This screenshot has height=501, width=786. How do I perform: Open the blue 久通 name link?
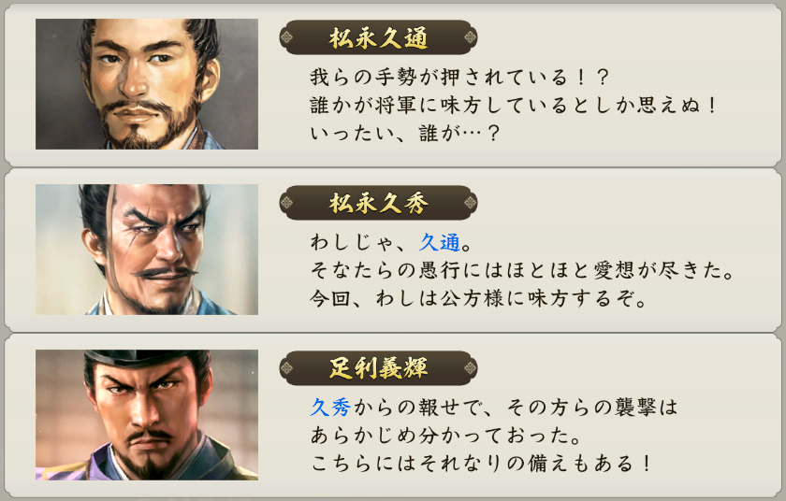440,242
